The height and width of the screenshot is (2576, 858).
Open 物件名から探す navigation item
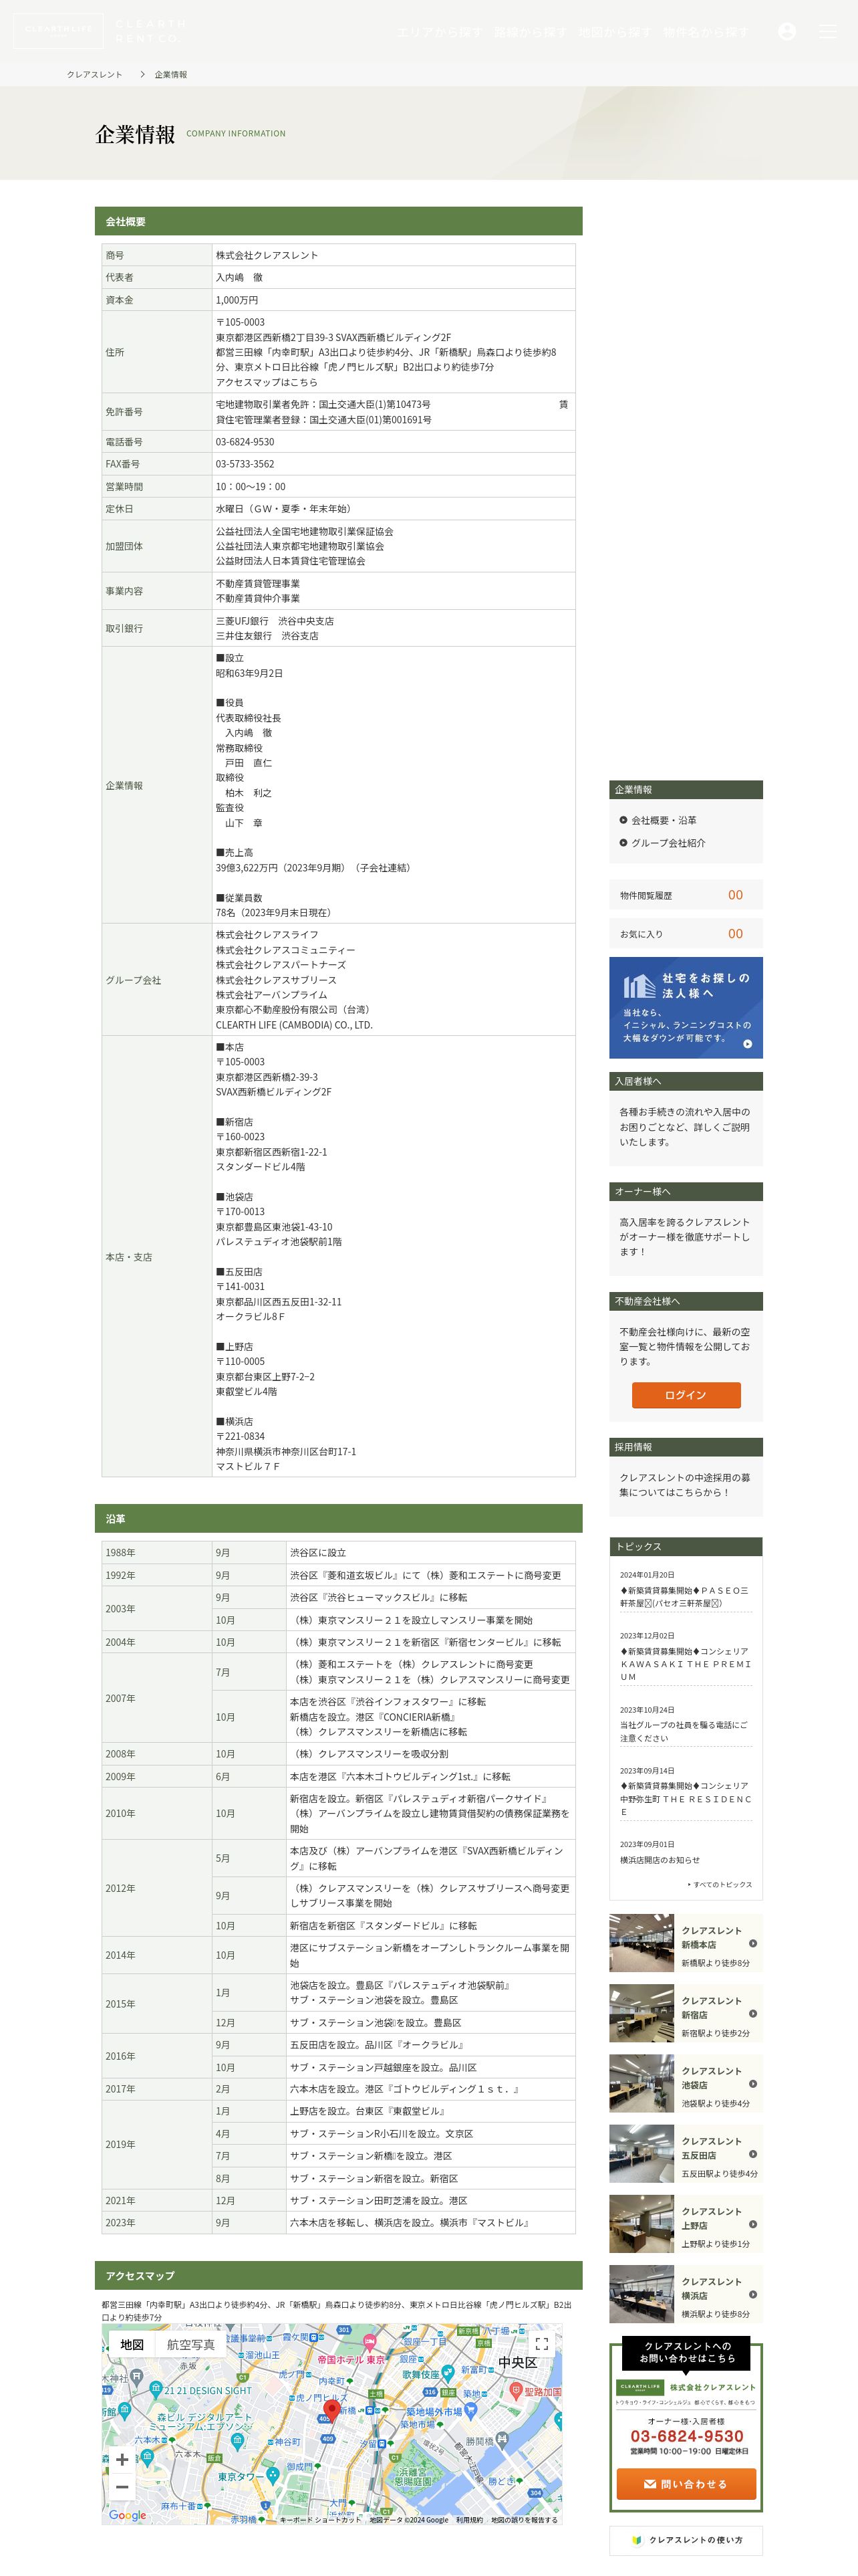coord(705,32)
